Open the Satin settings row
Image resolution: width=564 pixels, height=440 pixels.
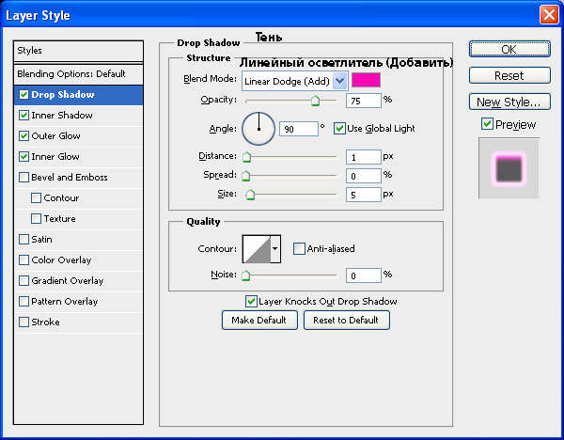click(x=78, y=240)
